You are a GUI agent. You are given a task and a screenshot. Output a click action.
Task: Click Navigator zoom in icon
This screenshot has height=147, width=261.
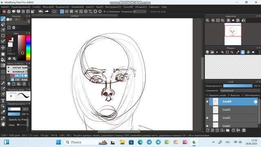coord(213,20)
